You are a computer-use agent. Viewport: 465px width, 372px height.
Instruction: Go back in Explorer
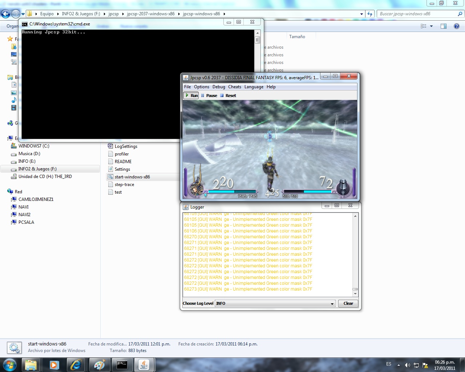pyautogui.click(x=5, y=14)
